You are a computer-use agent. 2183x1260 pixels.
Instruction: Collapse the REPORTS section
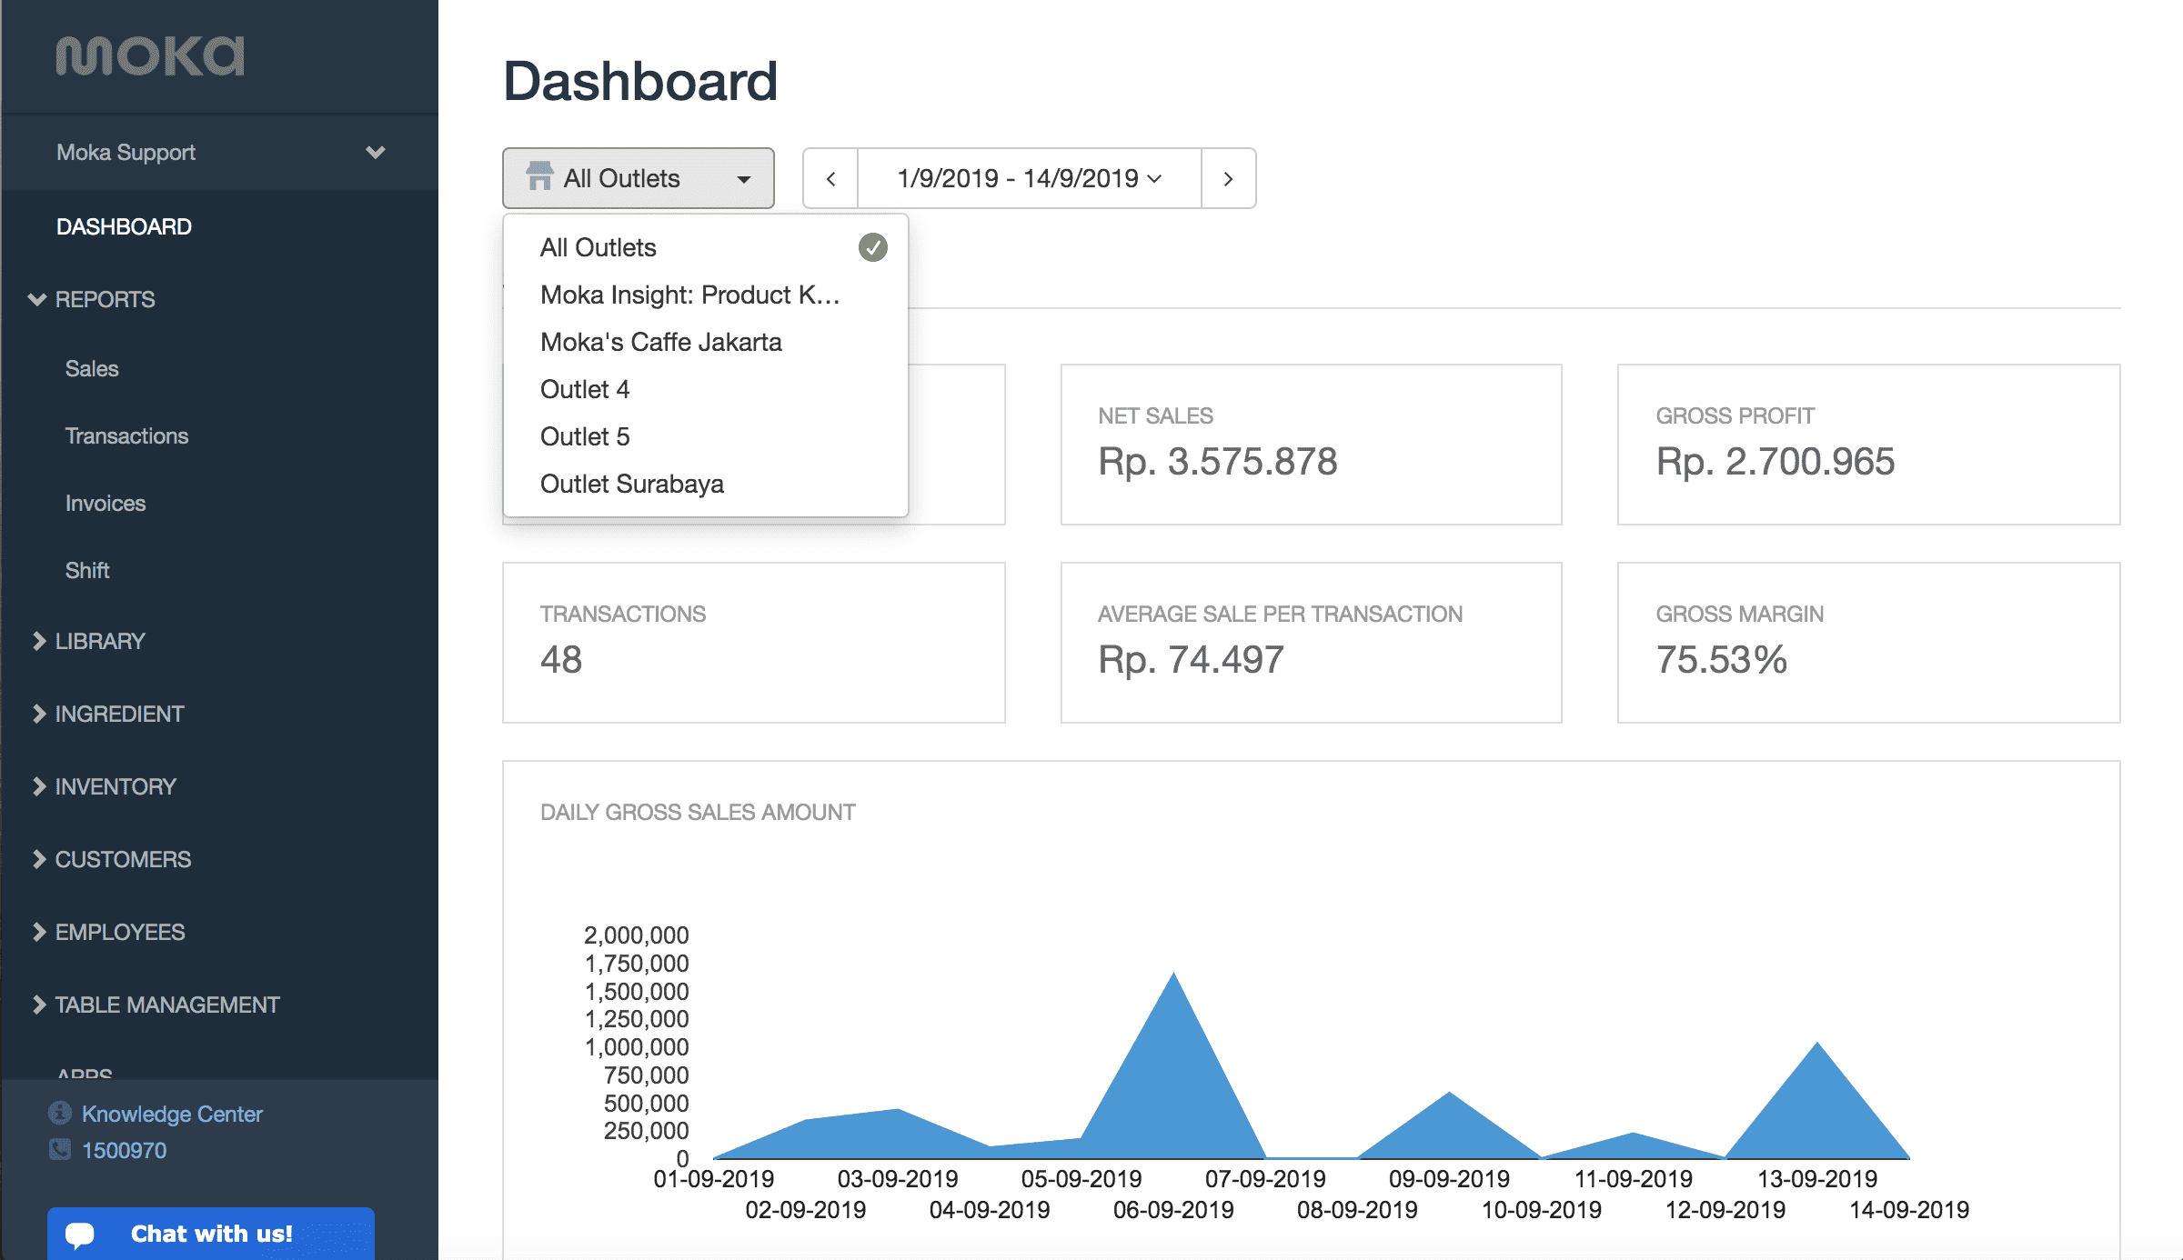point(92,299)
